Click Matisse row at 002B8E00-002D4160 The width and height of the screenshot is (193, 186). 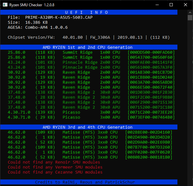coord(90,132)
